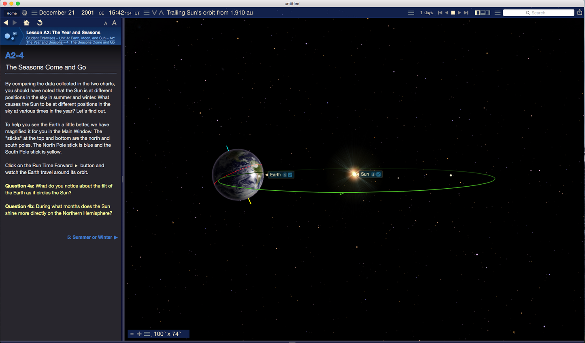Image resolution: width=585 pixels, height=343 pixels.
Task: Open the viewing location menu beside UT
Action: (147, 13)
